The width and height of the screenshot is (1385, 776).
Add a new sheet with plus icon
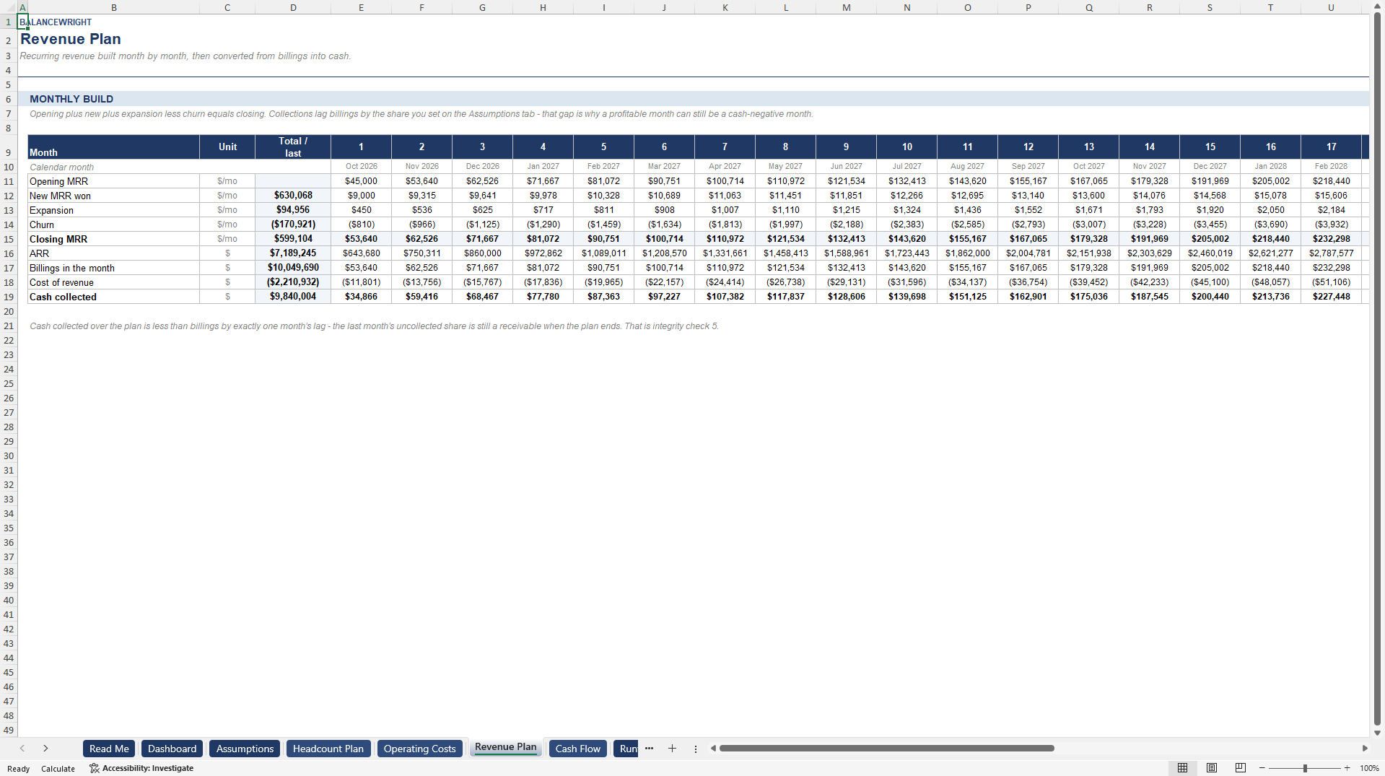pyautogui.click(x=672, y=749)
